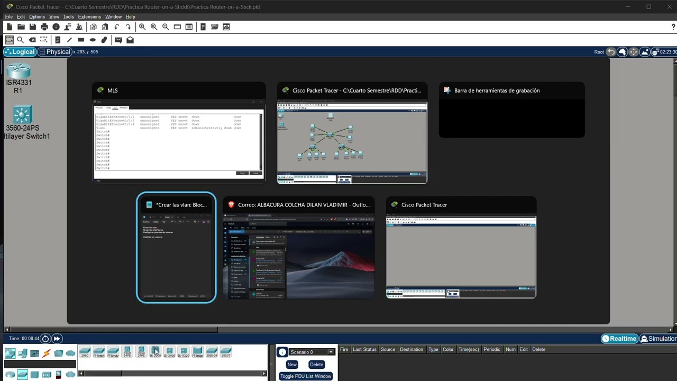Select Barra de herramientas de grabación window
Screen dimensions: 677x381
click(512, 110)
